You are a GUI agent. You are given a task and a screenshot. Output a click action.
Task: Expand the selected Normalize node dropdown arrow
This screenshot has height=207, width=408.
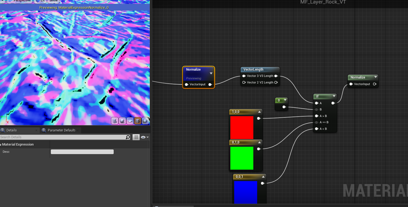click(x=211, y=73)
